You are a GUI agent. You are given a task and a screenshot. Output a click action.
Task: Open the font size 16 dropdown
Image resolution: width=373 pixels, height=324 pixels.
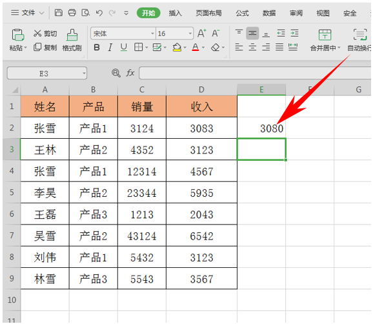pos(190,34)
